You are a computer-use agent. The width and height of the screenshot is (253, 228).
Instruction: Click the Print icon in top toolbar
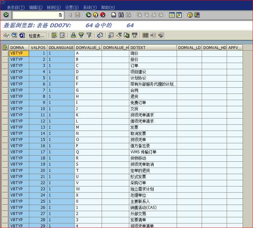(114, 15)
